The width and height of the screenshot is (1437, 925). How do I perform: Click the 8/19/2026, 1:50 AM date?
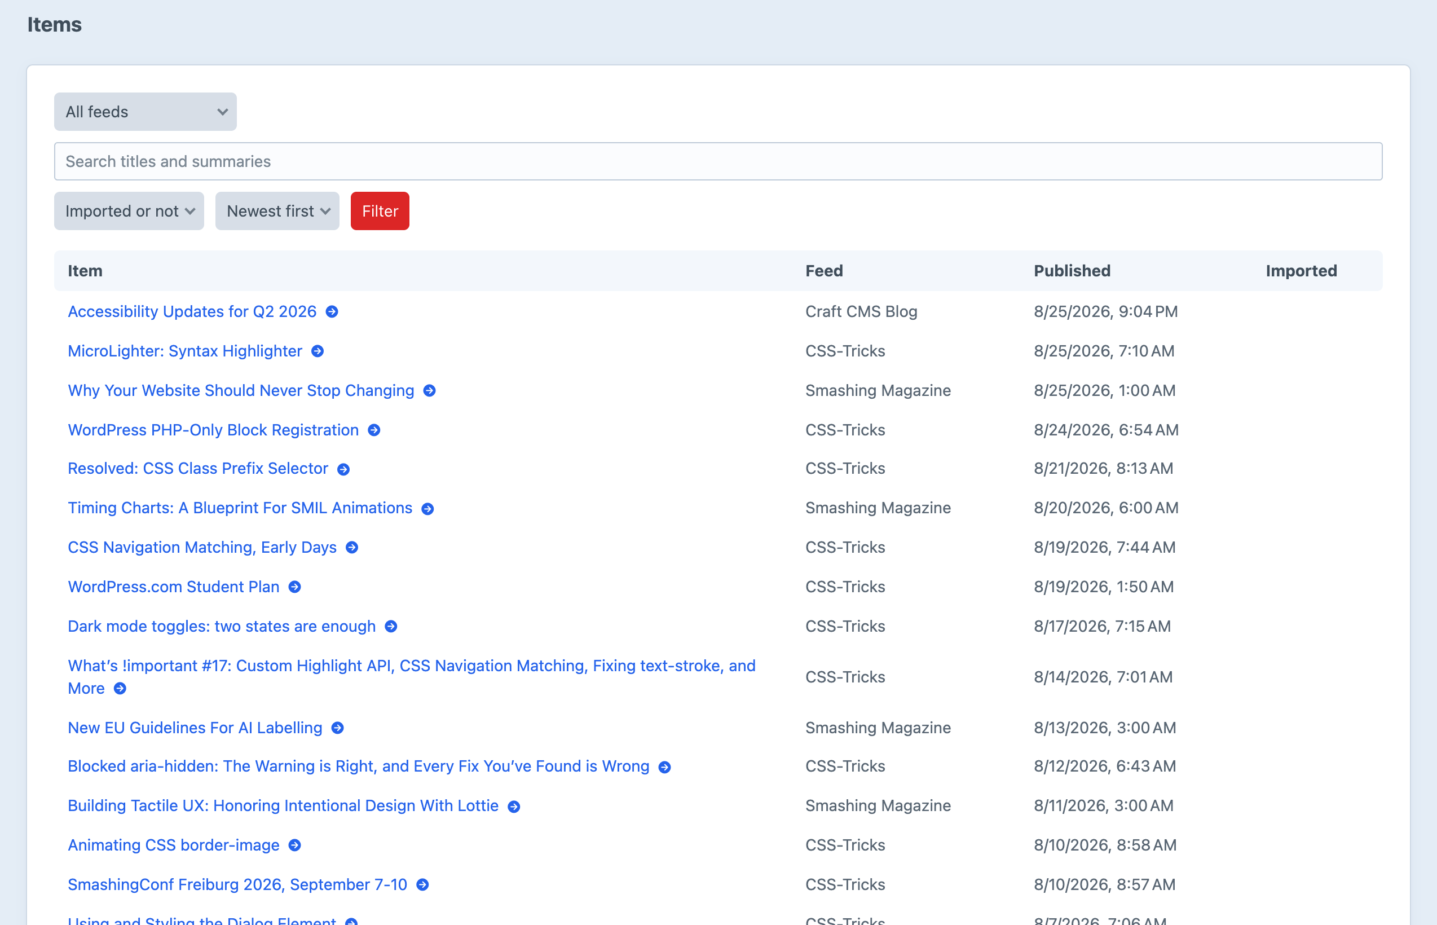click(1104, 588)
